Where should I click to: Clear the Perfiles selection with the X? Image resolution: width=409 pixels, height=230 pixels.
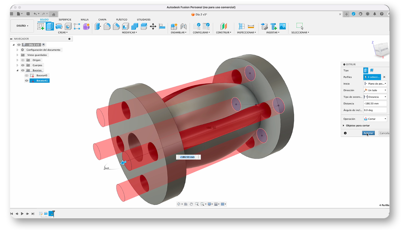pyautogui.click(x=384, y=77)
